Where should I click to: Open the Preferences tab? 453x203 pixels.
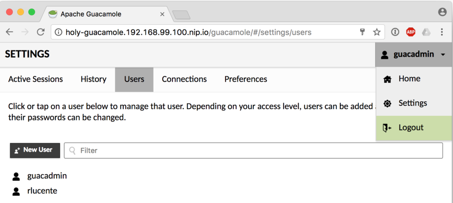[x=246, y=79]
